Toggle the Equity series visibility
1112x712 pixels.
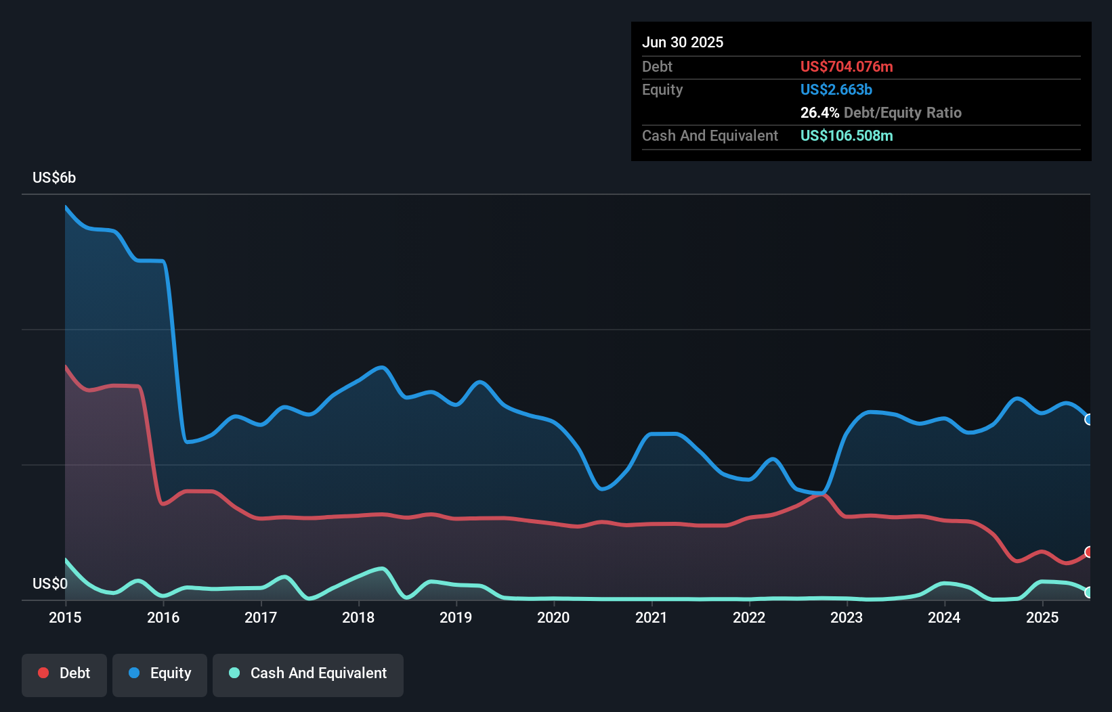(159, 674)
